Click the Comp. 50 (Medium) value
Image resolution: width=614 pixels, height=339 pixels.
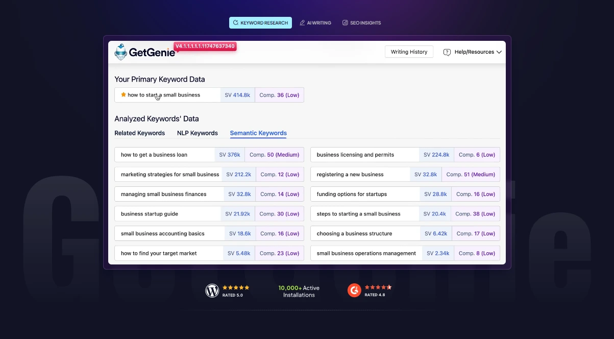(274, 155)
